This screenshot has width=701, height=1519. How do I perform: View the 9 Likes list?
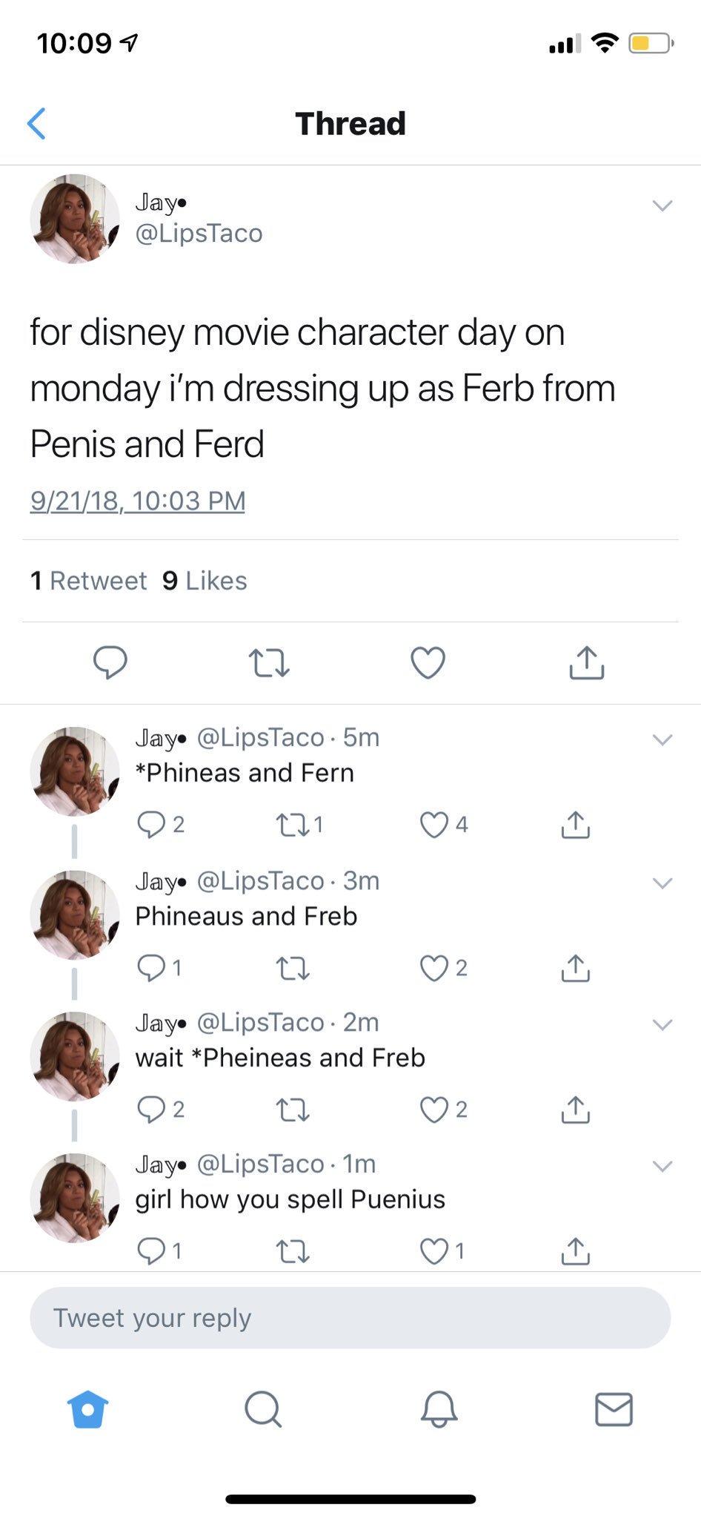205,581
